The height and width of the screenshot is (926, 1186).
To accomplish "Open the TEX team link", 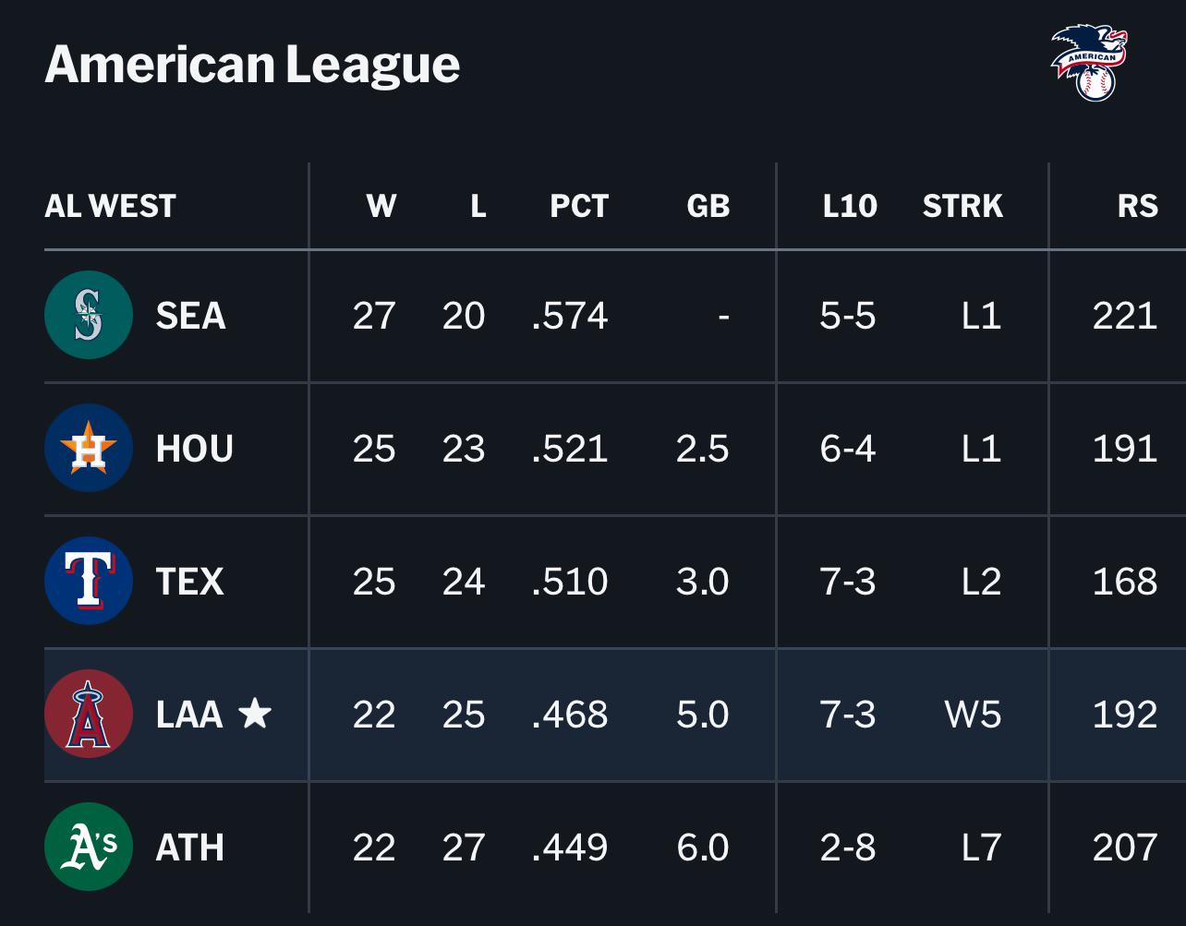I will pyautogui.click(x=190, y=582).
